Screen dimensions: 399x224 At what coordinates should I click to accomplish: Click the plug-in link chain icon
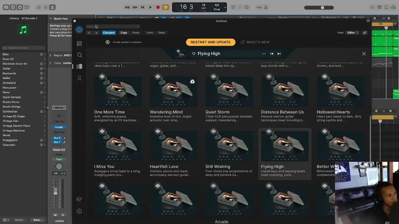pos(364,33)
